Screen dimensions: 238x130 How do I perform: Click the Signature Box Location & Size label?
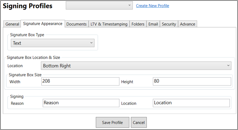tap(34, 58)
